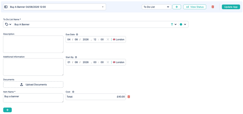Click the panel layout icon in top selector
Screen dimensions: 243x114
pos(6,7)
